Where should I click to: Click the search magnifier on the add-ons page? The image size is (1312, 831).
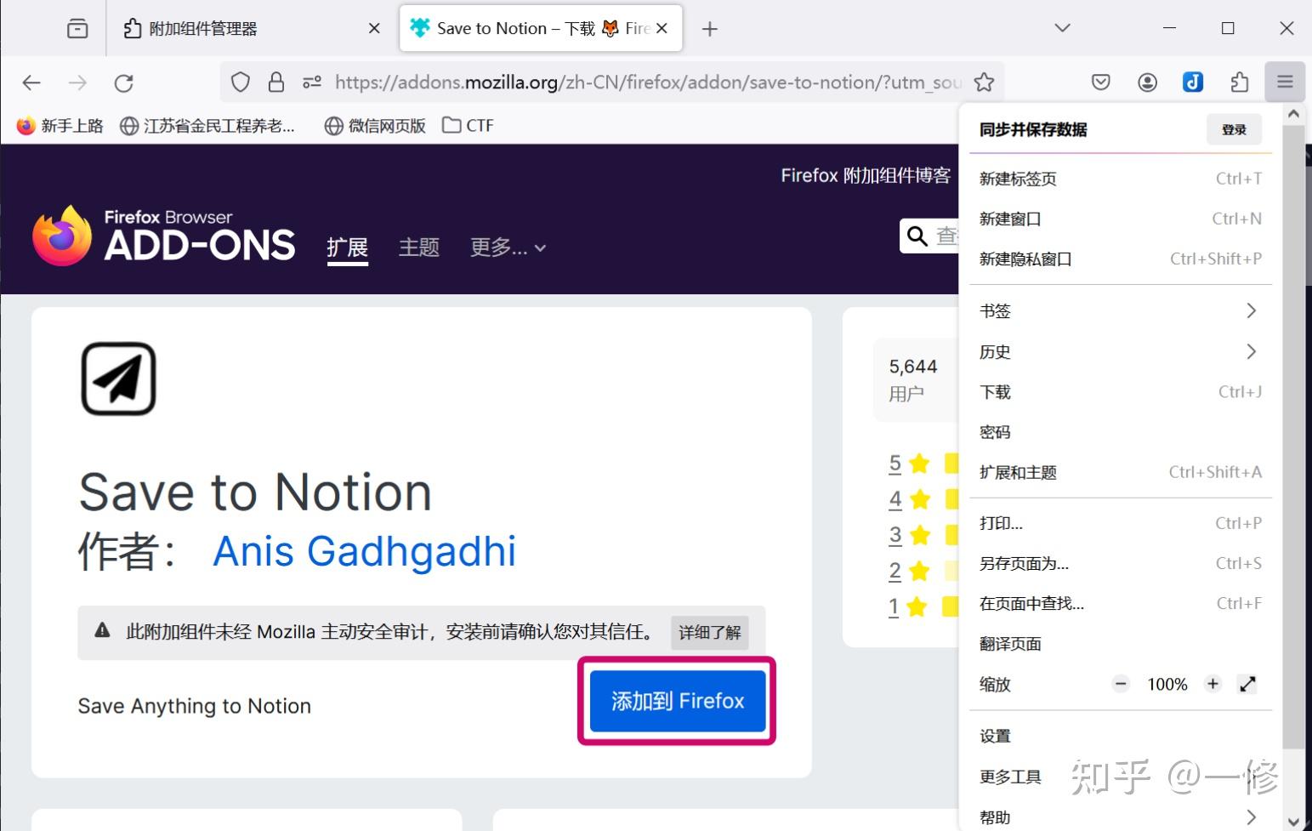(916, 236)
